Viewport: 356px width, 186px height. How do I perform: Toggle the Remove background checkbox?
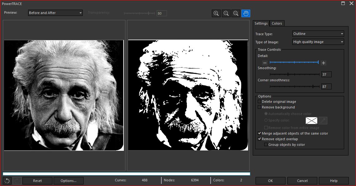point(260,107)
